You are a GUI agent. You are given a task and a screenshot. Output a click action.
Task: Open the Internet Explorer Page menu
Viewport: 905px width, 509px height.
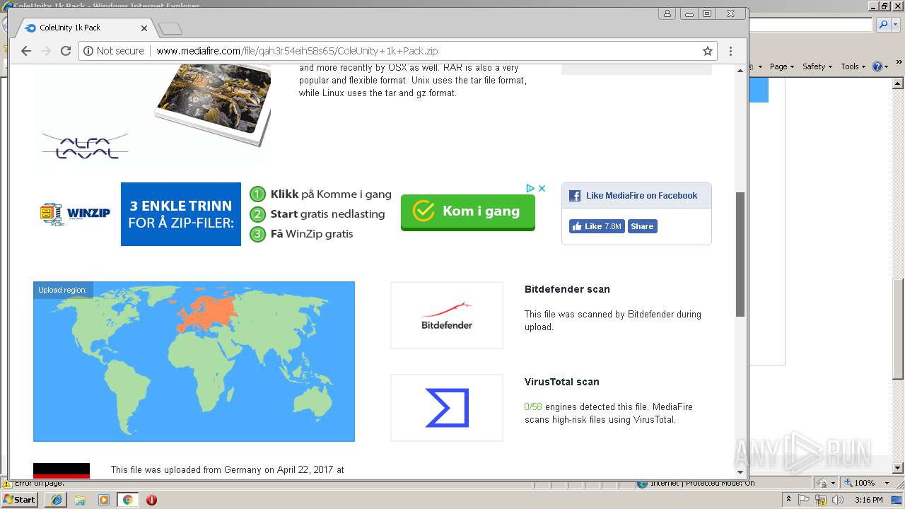click(x=781, y=66)
